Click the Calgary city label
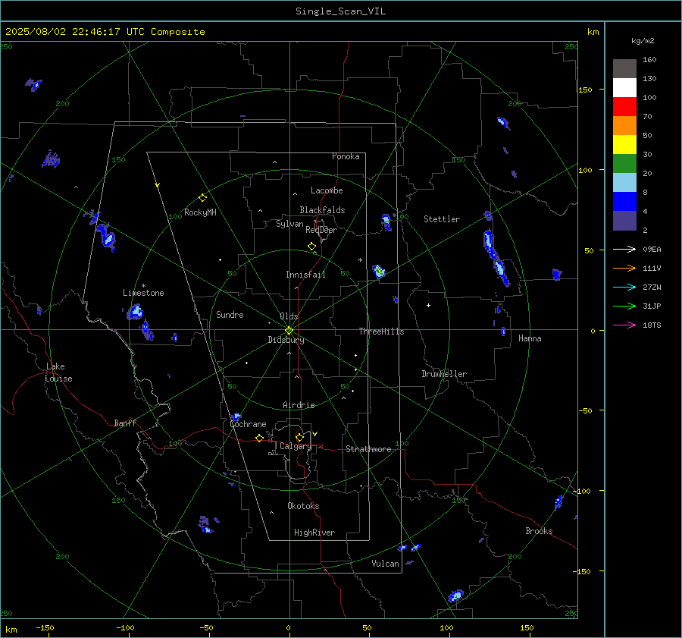 pos(296,446)
